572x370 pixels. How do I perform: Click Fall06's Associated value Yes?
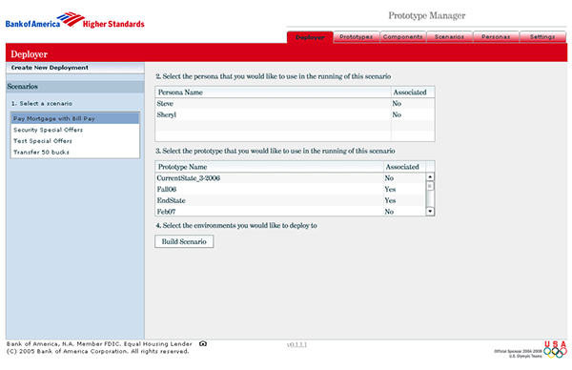click(x=390, y=190)
